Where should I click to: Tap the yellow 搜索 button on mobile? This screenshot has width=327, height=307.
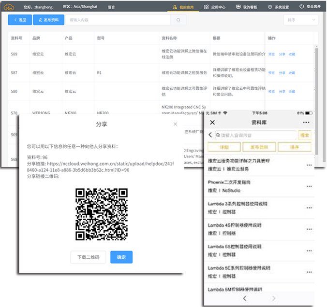(305, 135)
